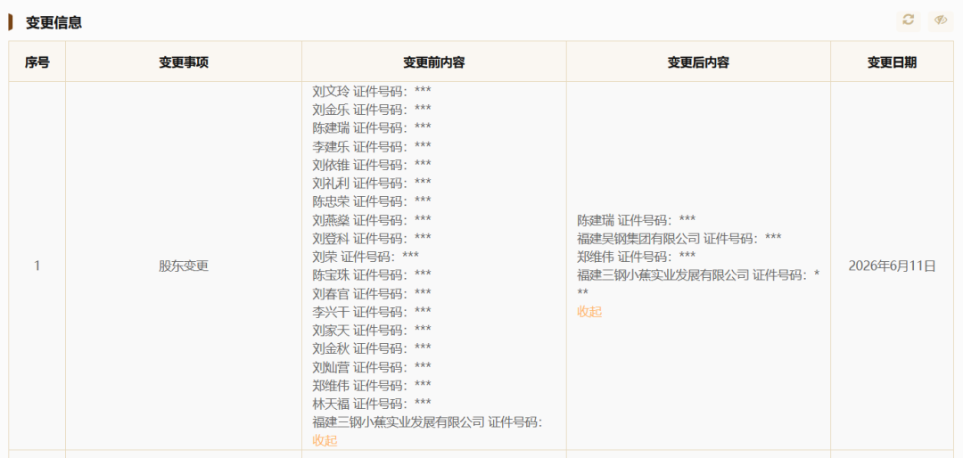The width and height of the screenshot is (963, 458).
Task: Collapse the 变更后内容 list via 收起
Action: (589, 311)
